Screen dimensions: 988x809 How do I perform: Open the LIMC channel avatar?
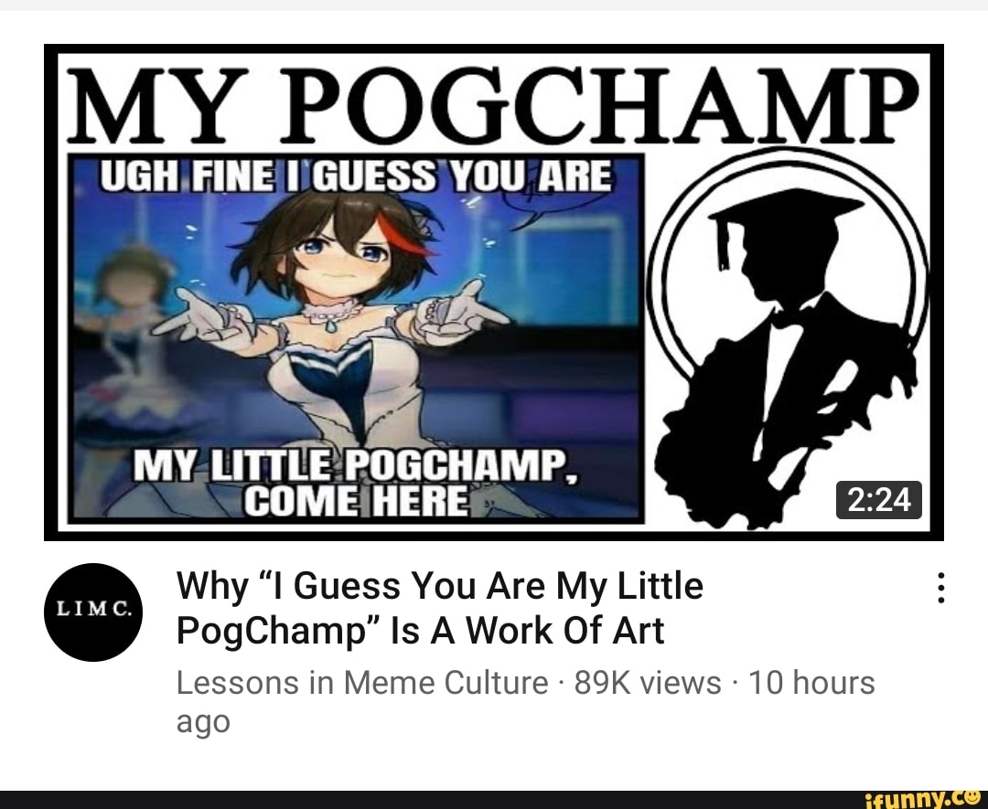93,612
